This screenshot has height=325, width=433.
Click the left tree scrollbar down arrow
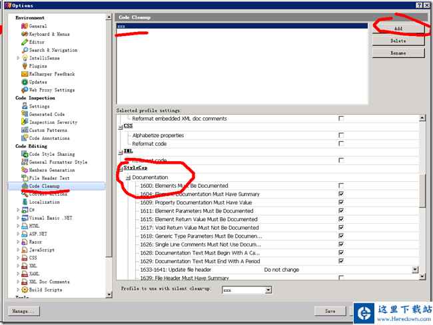pos(109,294)
